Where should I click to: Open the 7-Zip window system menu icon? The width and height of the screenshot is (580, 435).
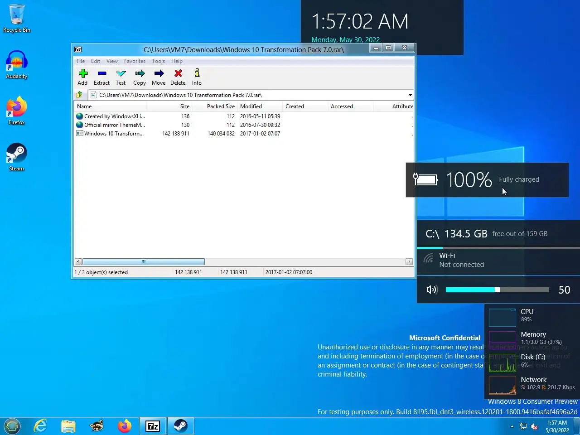pos(78,49)
